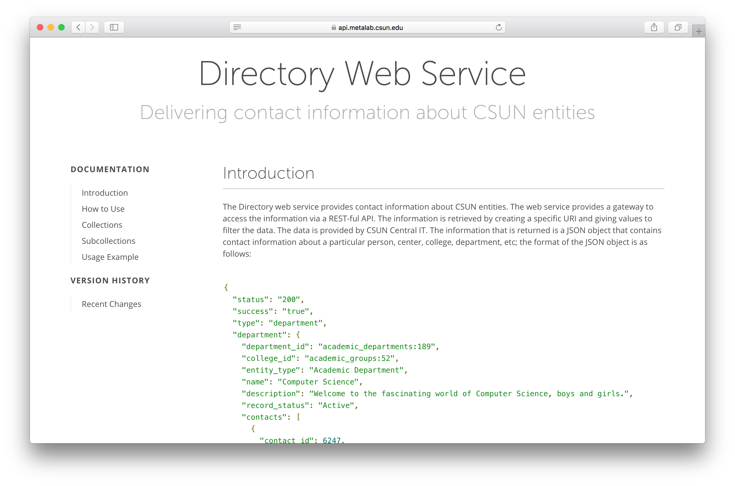Click the Recent Changes menu item
Viewport: 735px width, 486px height.
coord(111,304)
